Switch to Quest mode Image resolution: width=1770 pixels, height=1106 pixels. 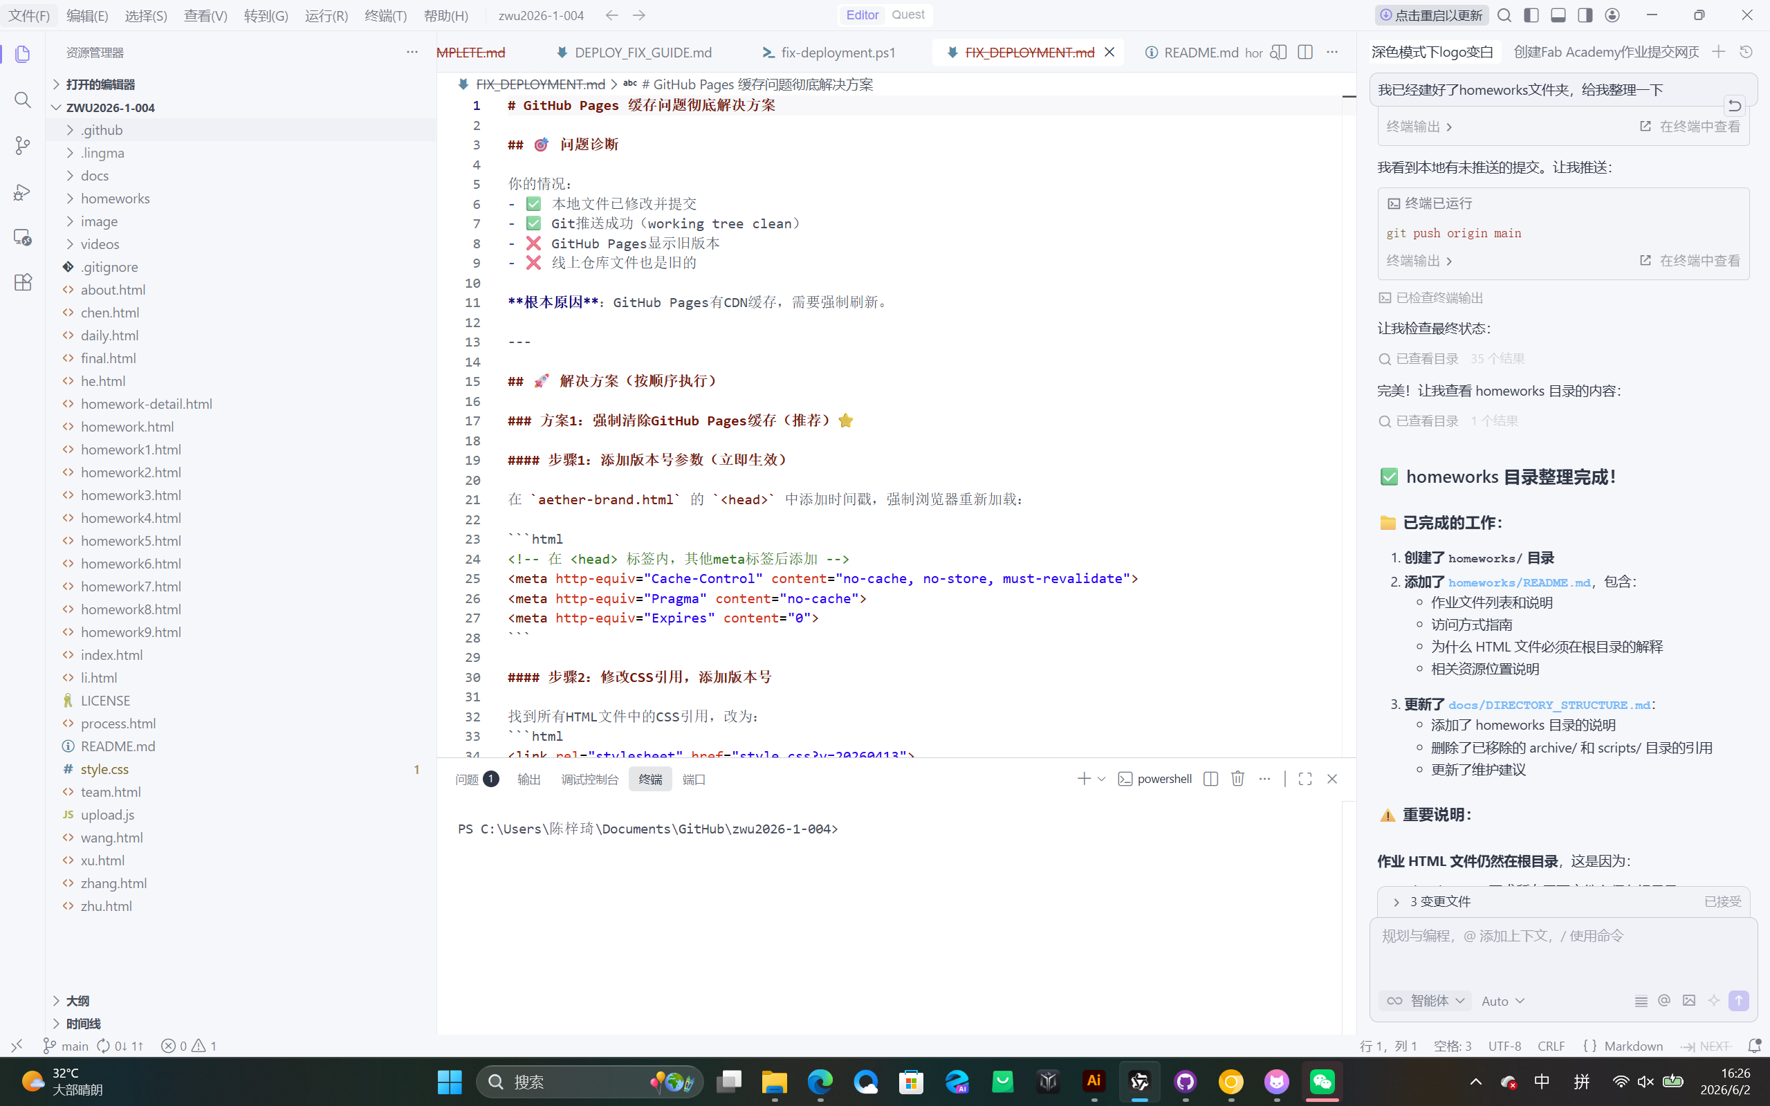pos(907,15)
